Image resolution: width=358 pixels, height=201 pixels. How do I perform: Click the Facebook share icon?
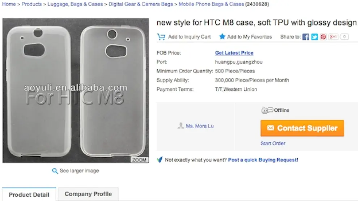[x=306, y=37]
